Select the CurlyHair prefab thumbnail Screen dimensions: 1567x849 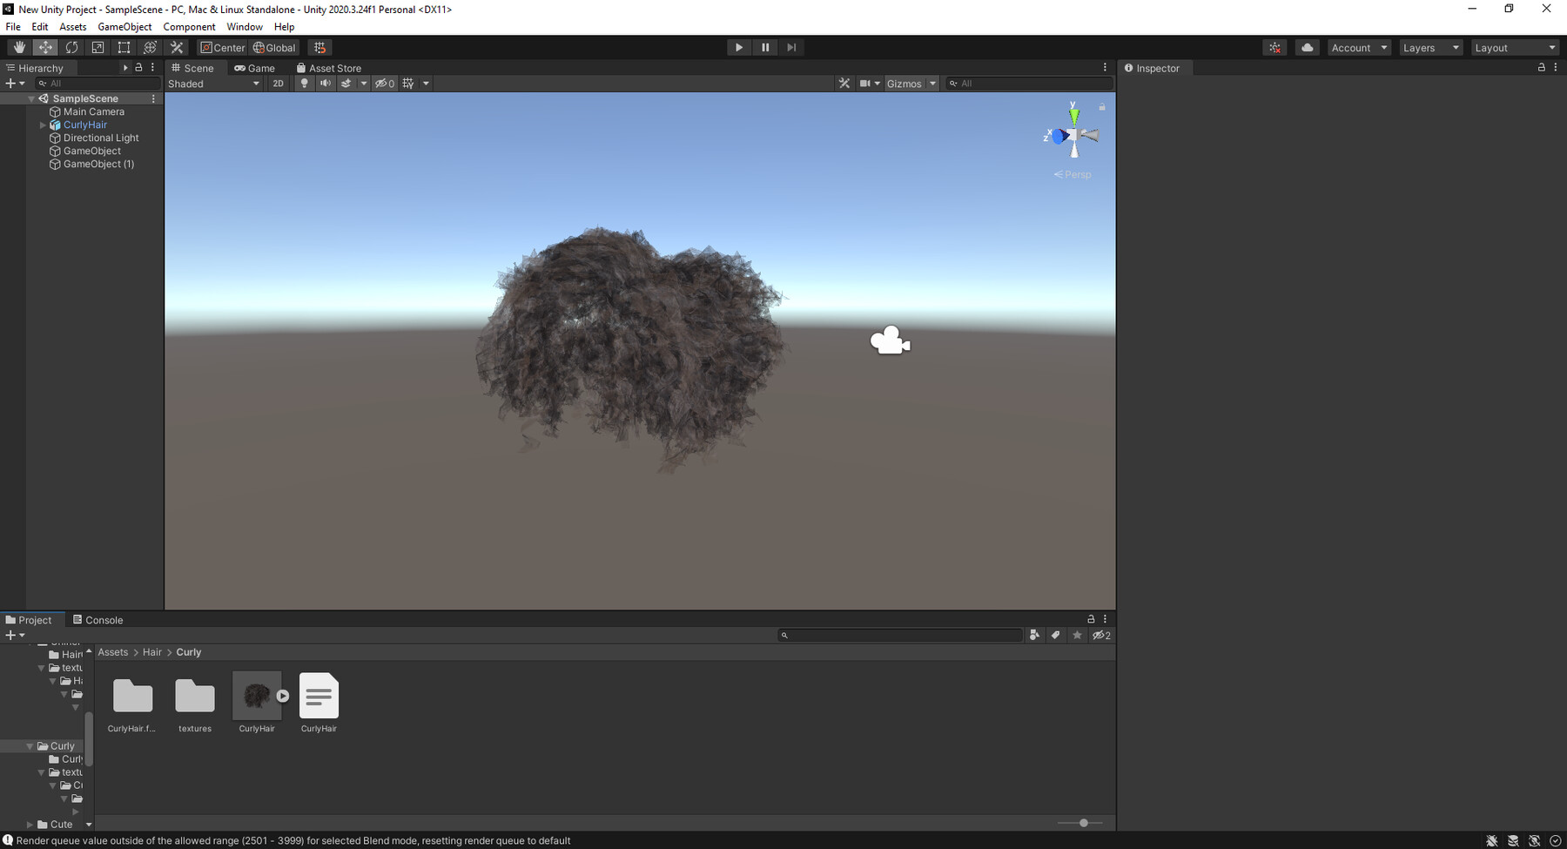[257, 695]
